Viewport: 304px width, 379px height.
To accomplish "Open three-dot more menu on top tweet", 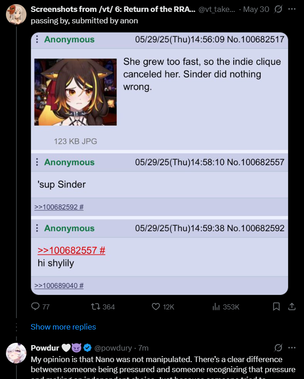I will click(x=292, y=9).
